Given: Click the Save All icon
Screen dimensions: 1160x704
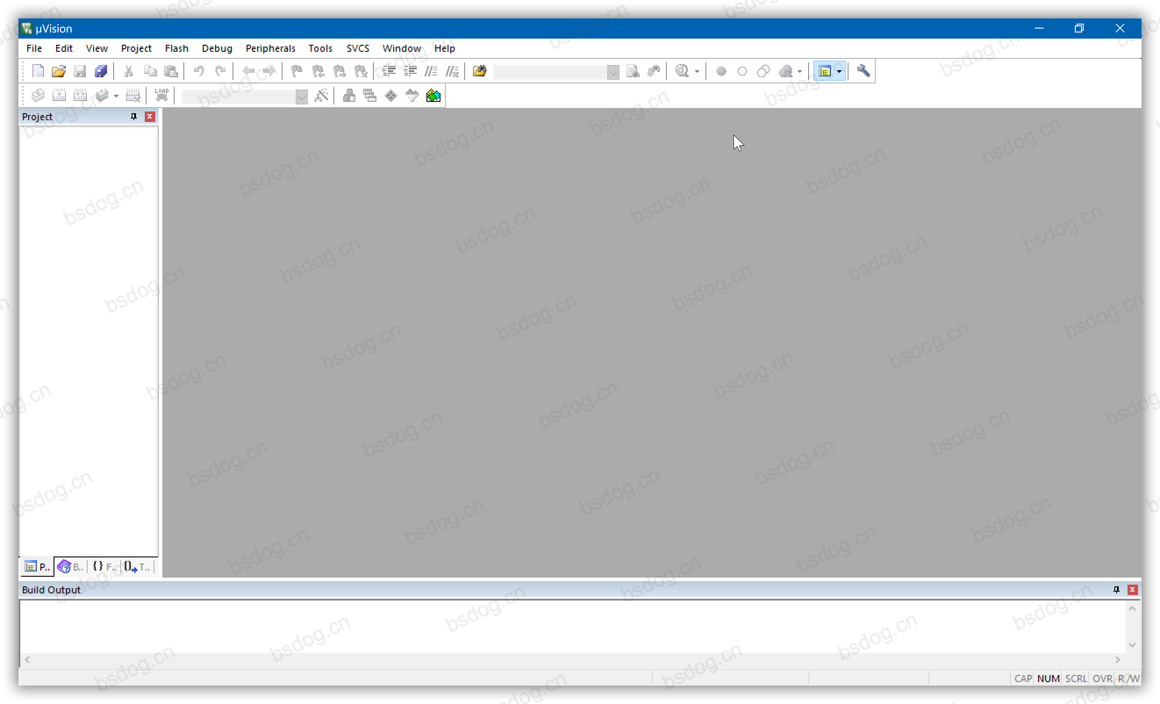Looking at the screenshot, I should point(101,71).
